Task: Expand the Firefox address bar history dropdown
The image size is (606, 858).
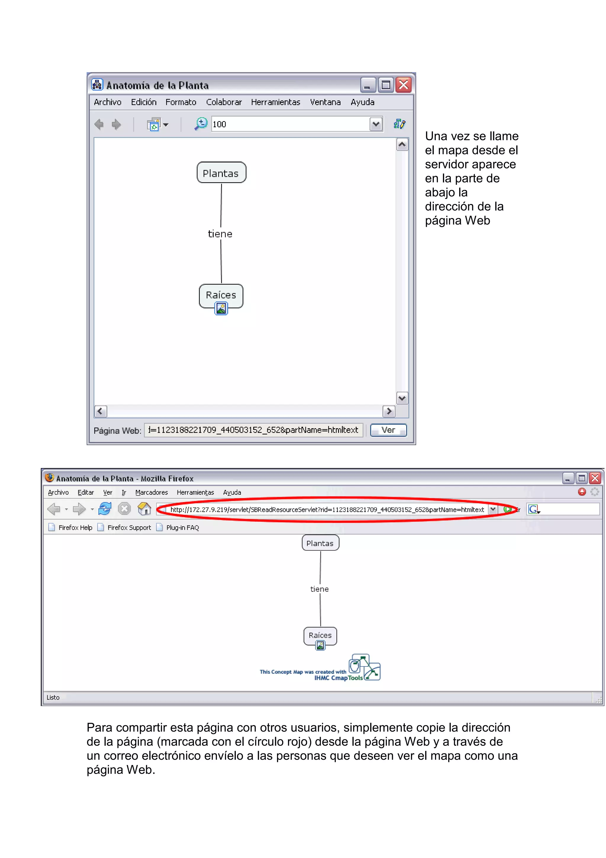Action: coord(493,509)
